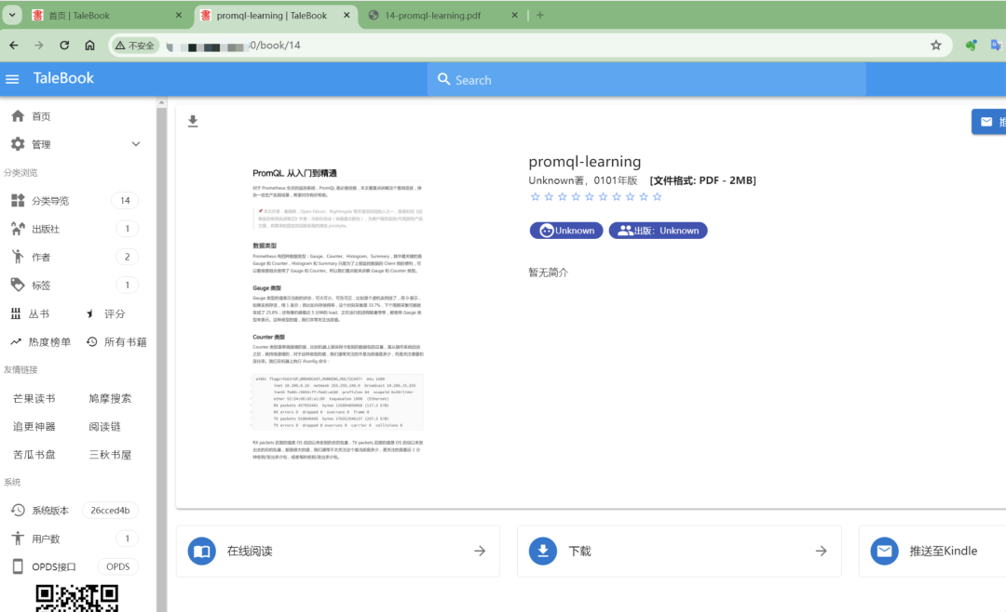This screenshot has width=1006, height=612.
Task: Reload the current page
Action: [64, 46]
